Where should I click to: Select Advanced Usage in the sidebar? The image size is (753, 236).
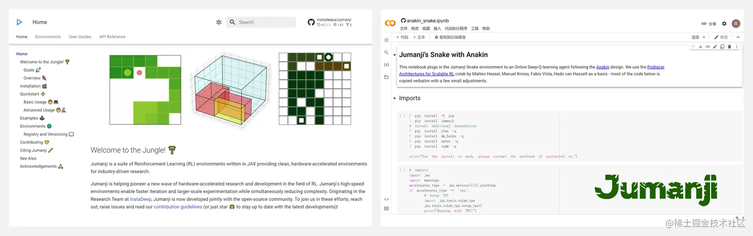pos(45,110)
